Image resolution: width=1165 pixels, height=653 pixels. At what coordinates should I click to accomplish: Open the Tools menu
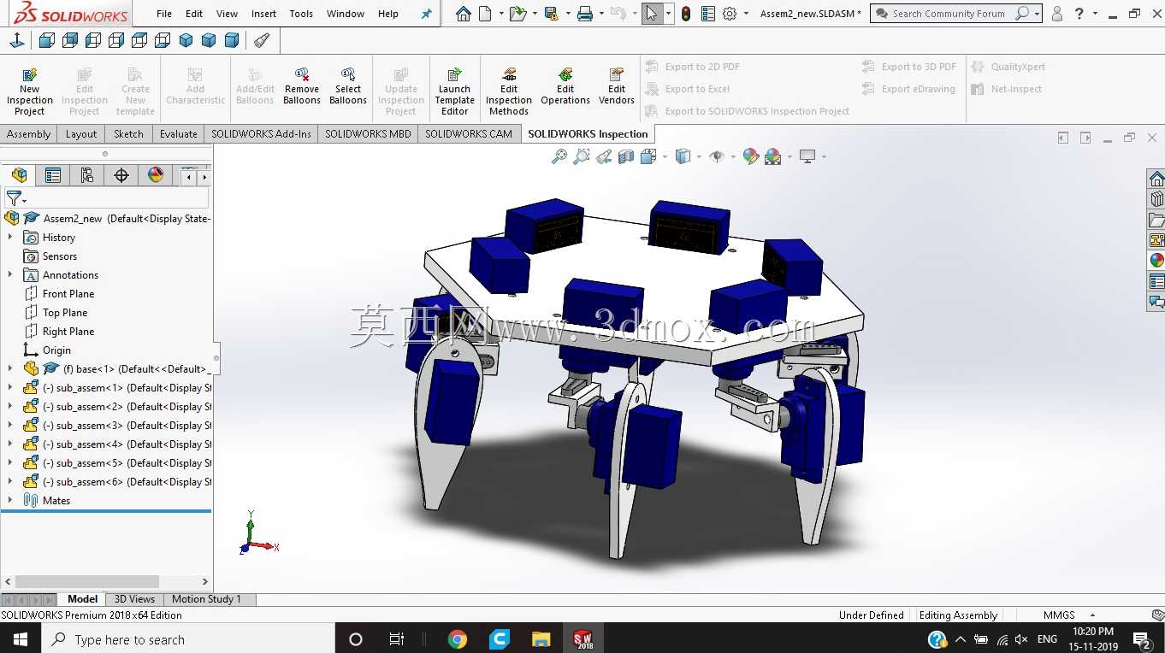tap(301, 14)
